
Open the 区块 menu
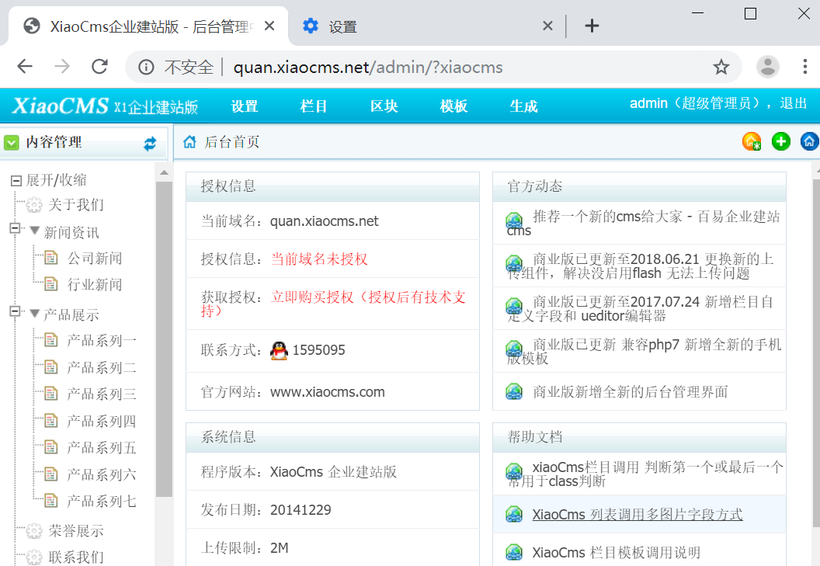pos(384,106)
